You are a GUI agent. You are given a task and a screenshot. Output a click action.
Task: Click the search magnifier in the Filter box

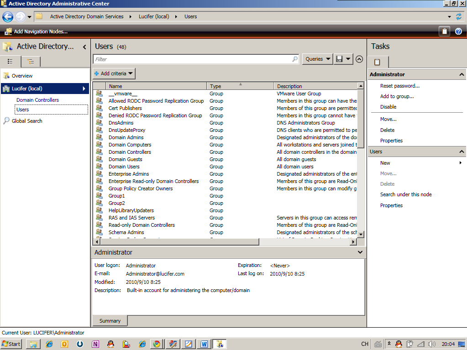[x=295, y=59]
